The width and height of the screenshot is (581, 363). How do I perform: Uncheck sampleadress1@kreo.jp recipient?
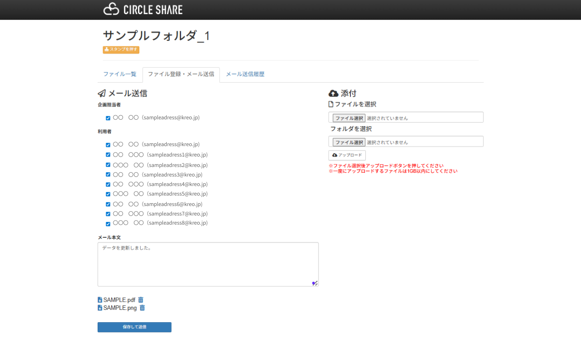click(x=108, y=155)
